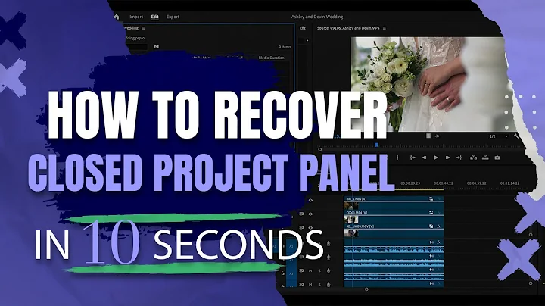Toggle sync lock on the C0060.MP4 track

301,214
